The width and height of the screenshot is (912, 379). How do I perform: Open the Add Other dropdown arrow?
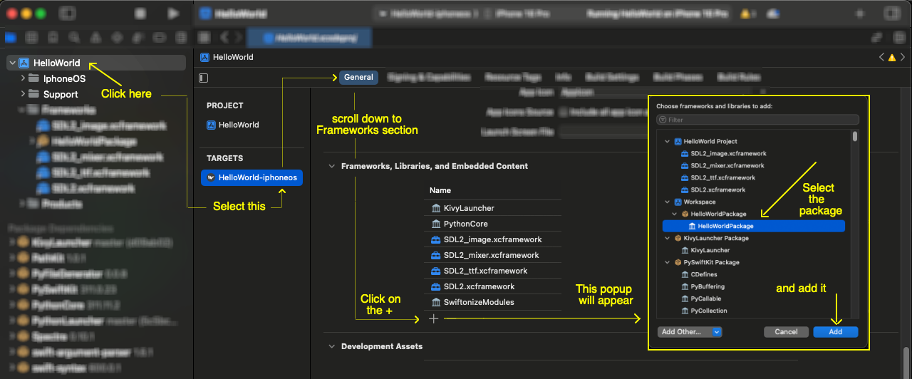click(x=717, y=332)
